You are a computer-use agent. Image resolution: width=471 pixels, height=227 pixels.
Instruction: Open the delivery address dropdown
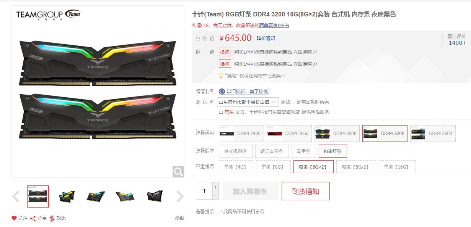[248, 102]
